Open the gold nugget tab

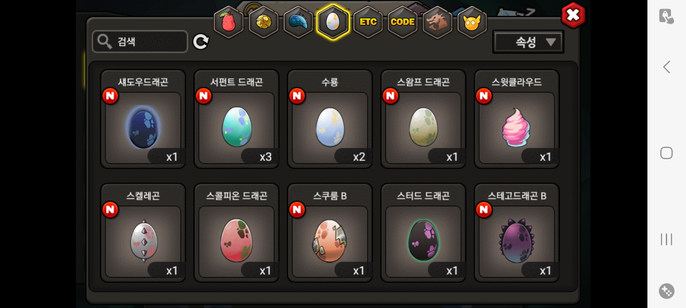(263, 22)
